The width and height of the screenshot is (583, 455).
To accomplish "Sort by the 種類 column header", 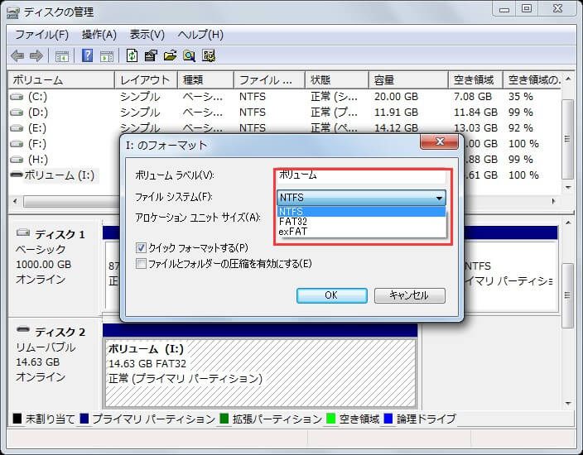I will tap(205, 80).
